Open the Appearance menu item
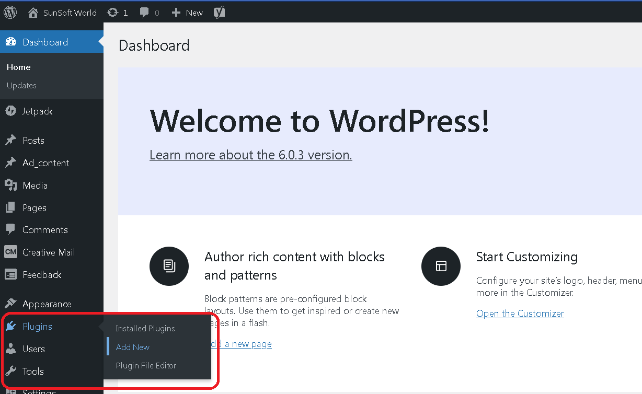Image resolution: width=642 pixels, height=394 pixels. click(52, 304)
